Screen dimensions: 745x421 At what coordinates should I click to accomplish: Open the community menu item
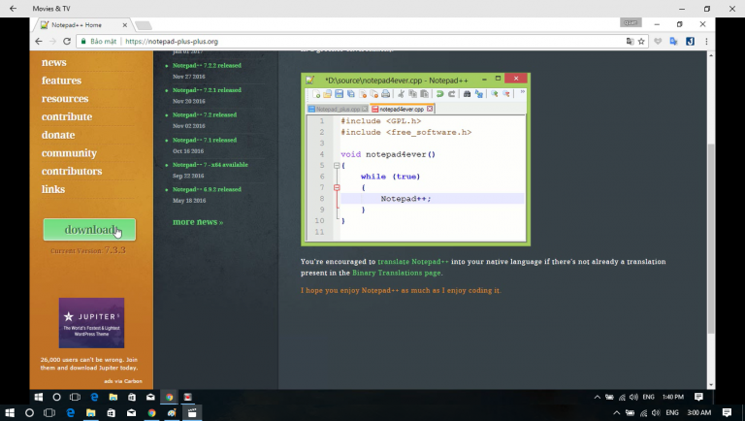point(69,153)
